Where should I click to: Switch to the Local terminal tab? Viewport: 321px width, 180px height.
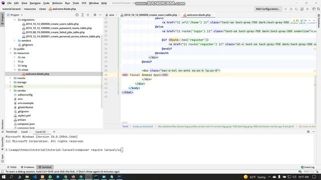click(x=25, y=132)
